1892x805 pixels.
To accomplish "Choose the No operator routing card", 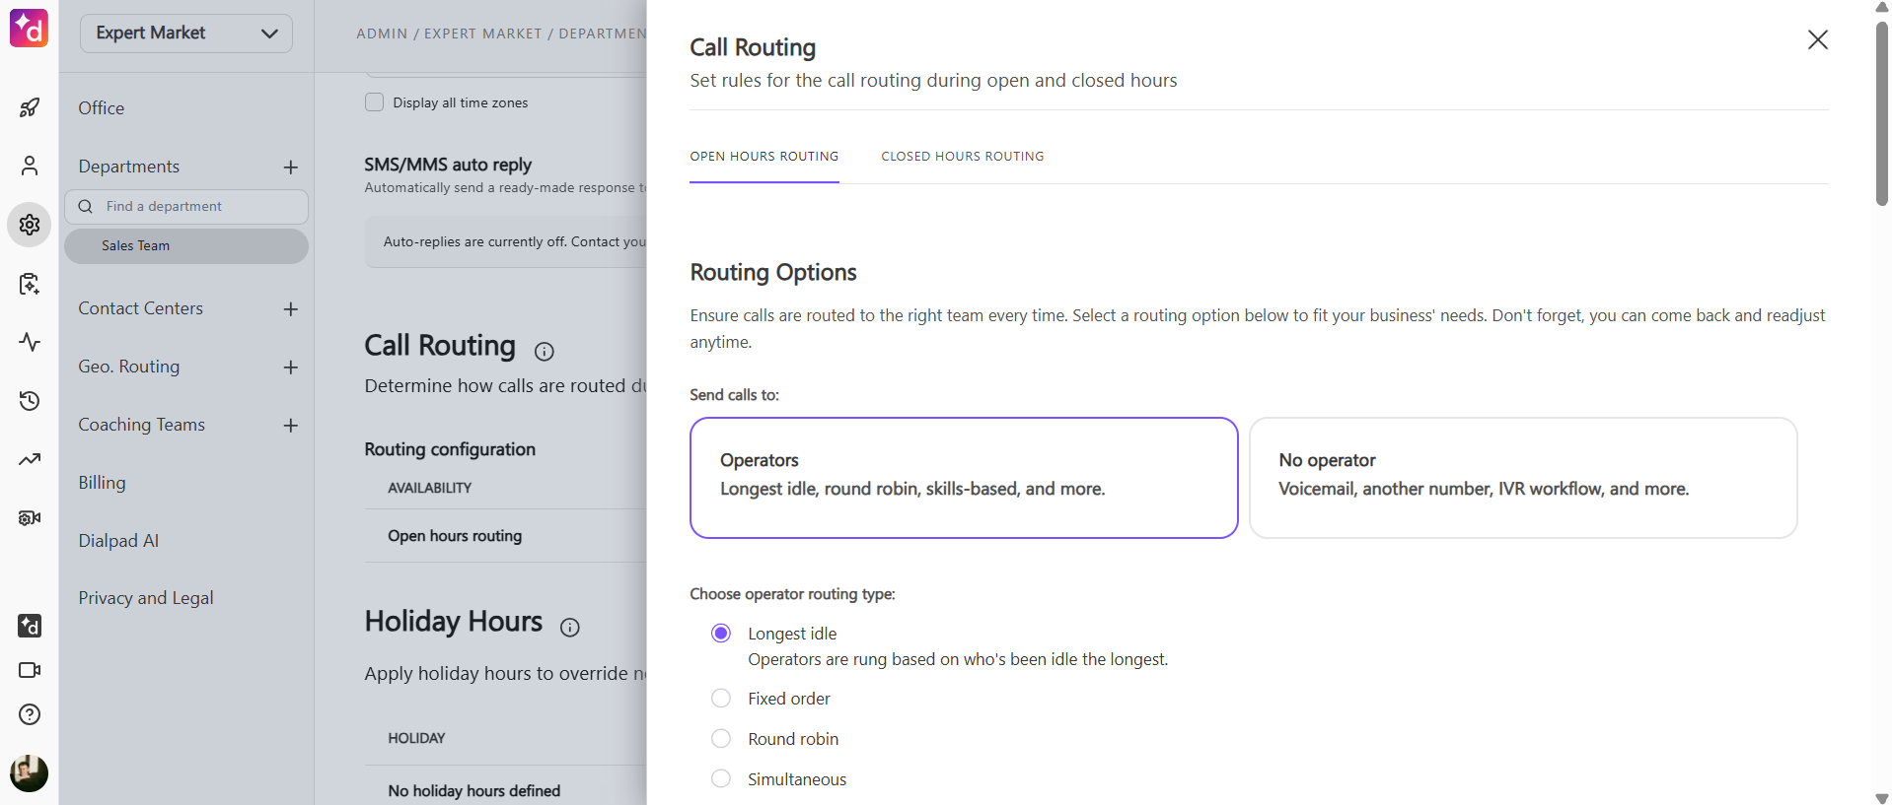I will (x=1523, y=478).
